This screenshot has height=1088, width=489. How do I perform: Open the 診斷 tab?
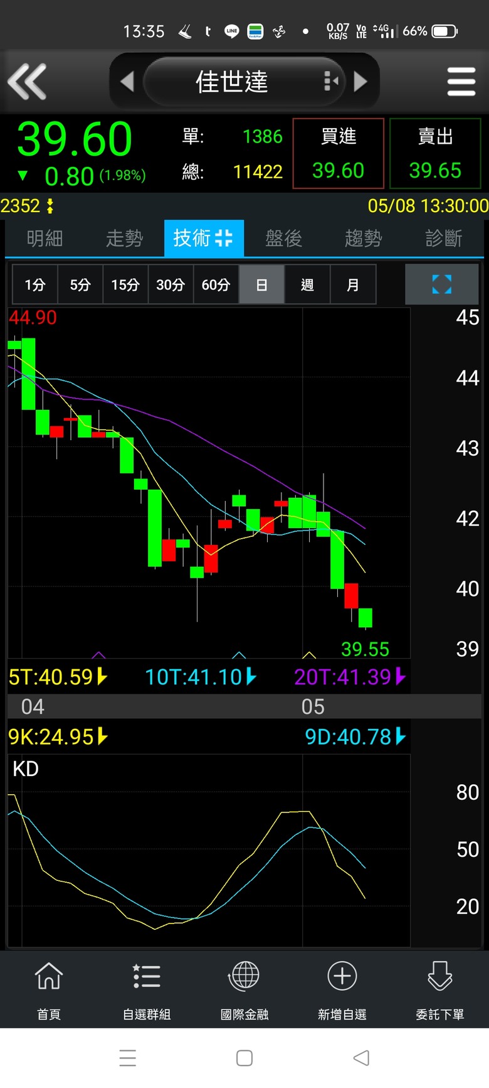[443, 238]
